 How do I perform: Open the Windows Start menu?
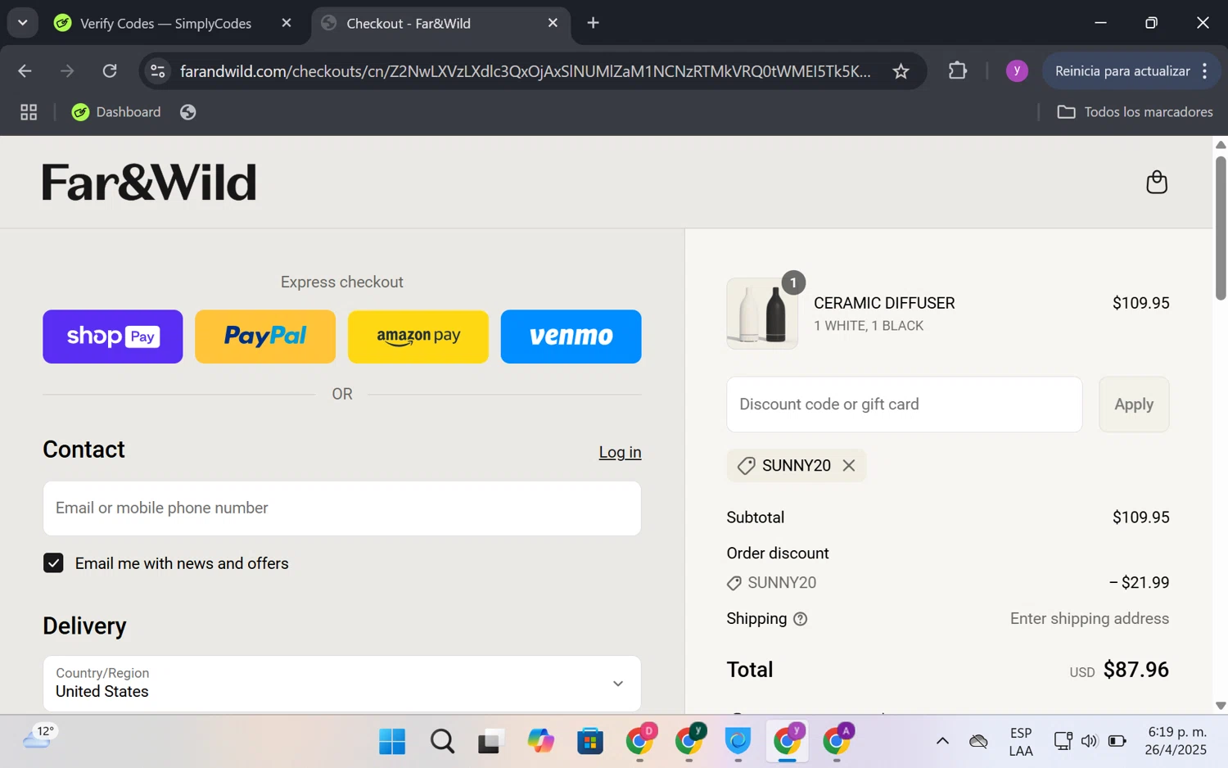[392, 742]
